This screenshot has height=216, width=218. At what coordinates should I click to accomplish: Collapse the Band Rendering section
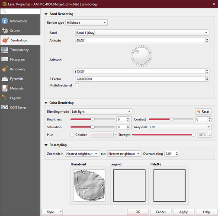pos(46,14)
